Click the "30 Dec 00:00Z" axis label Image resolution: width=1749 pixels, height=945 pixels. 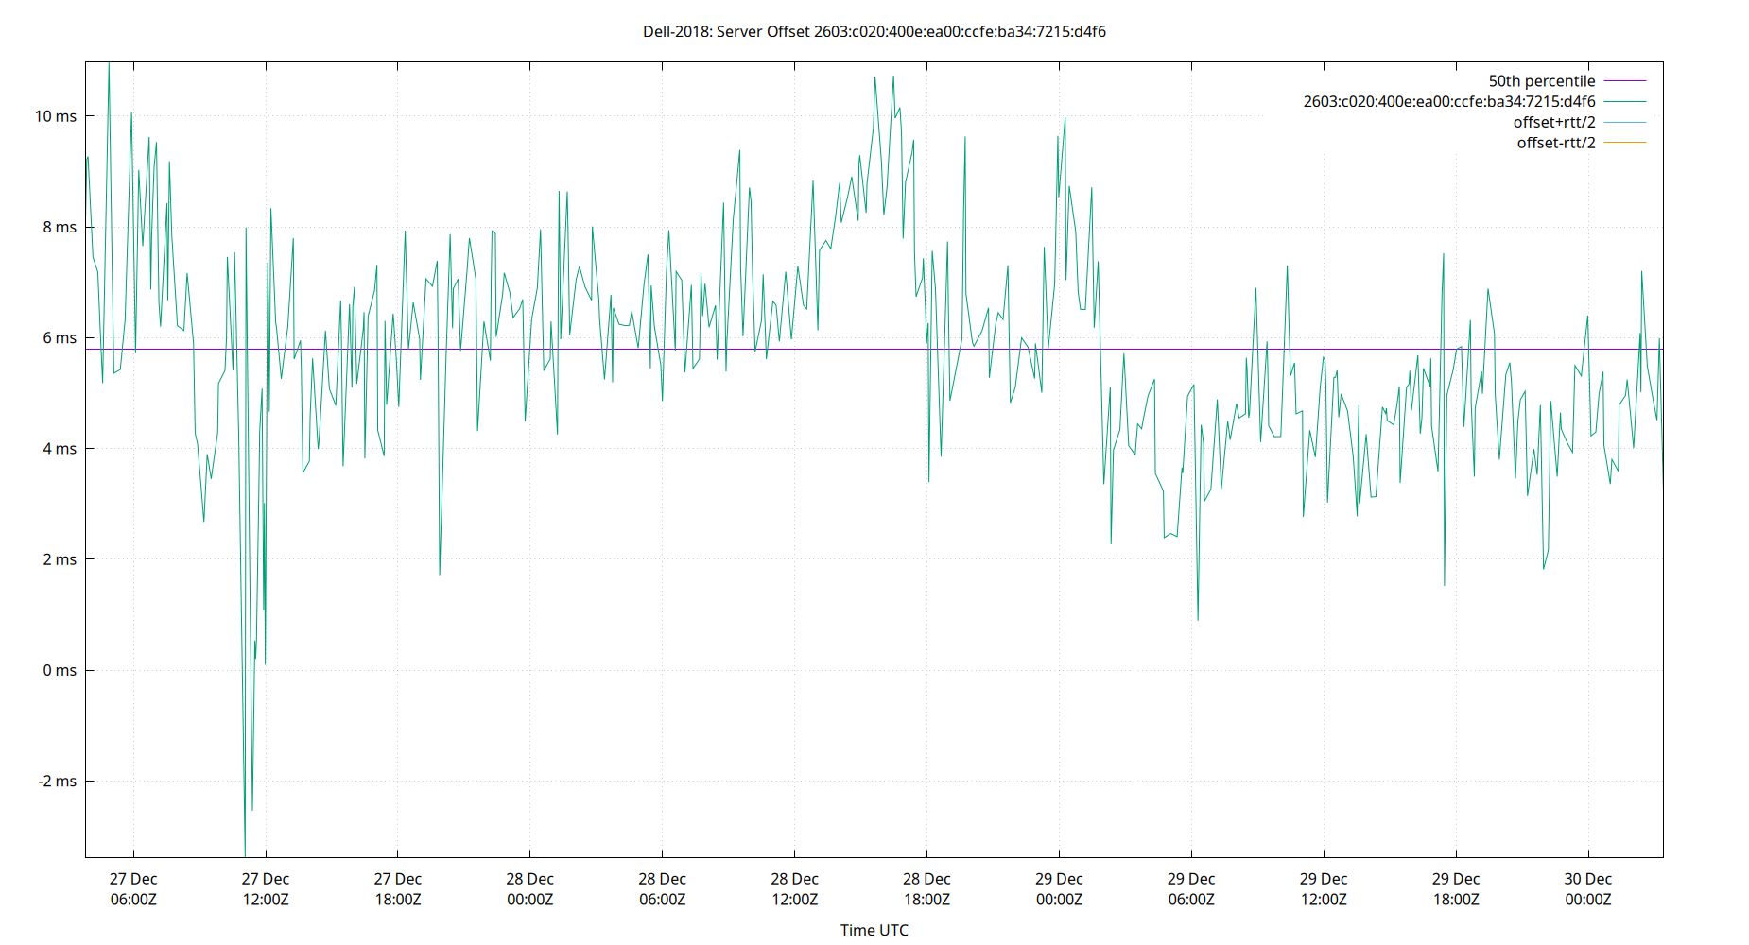1589,888
